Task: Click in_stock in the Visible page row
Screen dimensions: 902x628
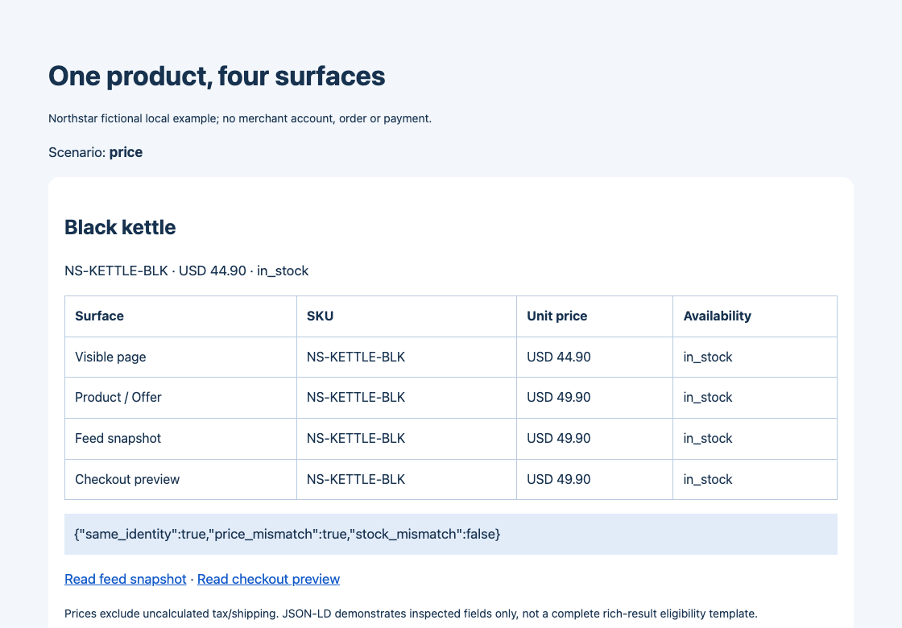Action: 708,357
